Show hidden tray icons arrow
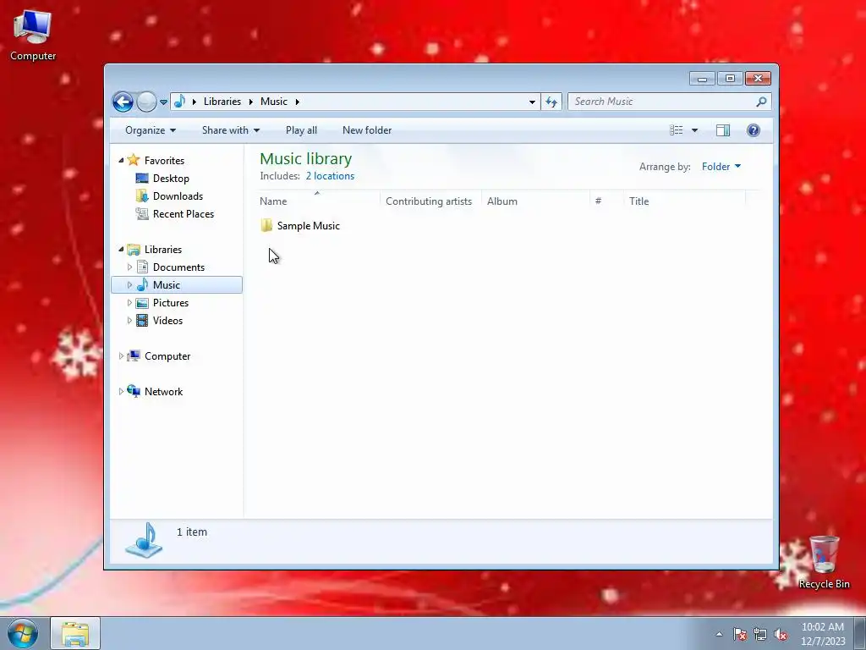866x650 pixels. pyautogui.click(x=719, y=634)
